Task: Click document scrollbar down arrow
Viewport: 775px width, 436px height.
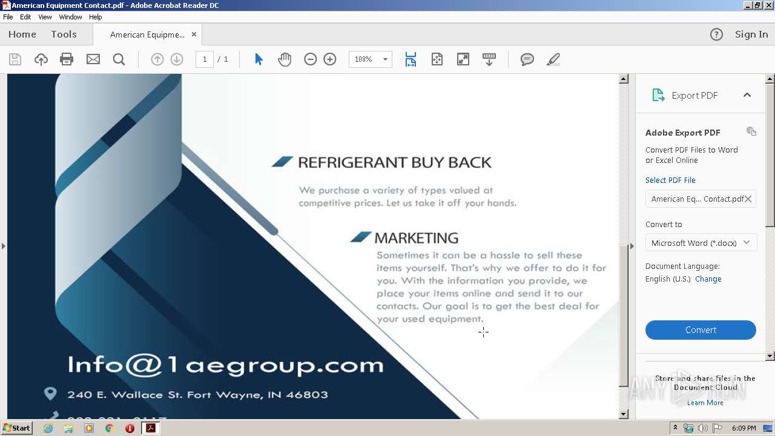Action: (624, 414)
